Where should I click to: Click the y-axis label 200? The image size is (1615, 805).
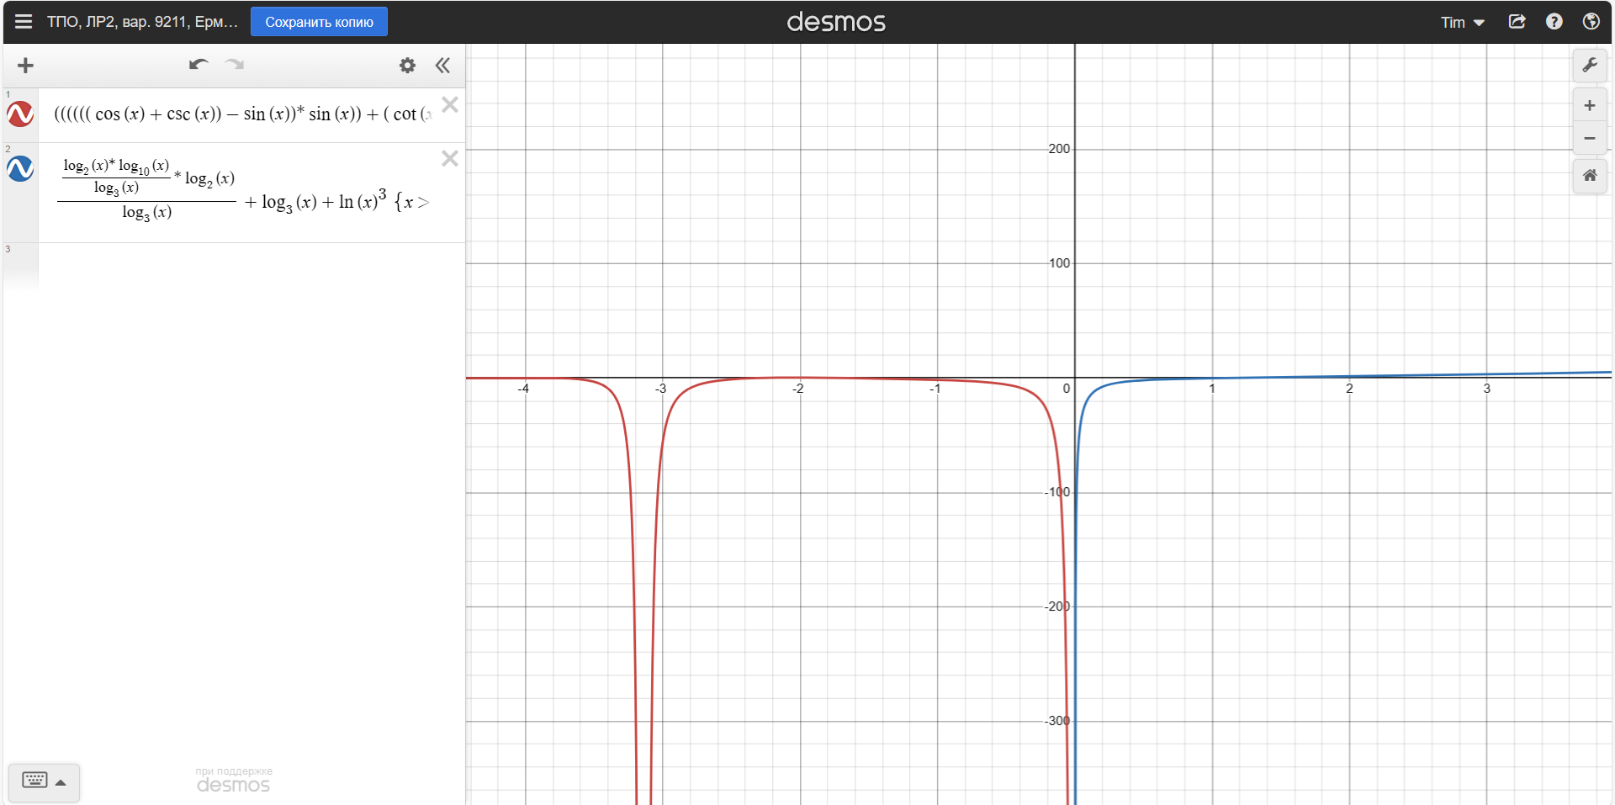1059,149
